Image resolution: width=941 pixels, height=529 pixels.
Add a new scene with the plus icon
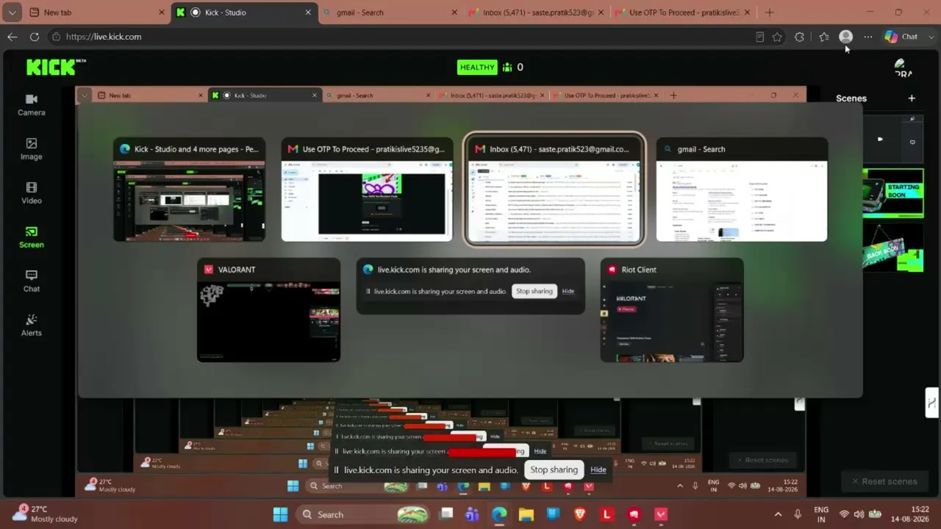coord(912,98)
